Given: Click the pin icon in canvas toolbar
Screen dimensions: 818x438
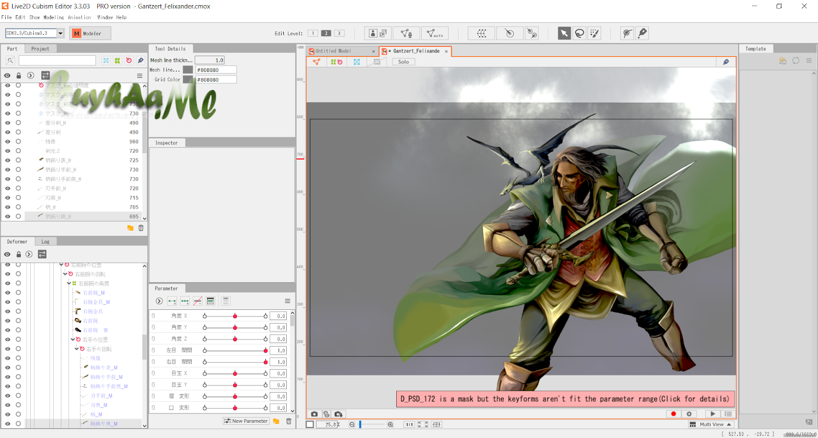Looking at the screenshot, I should coord(726,62).
